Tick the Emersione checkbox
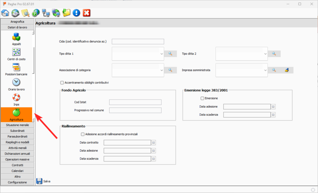 202,98
